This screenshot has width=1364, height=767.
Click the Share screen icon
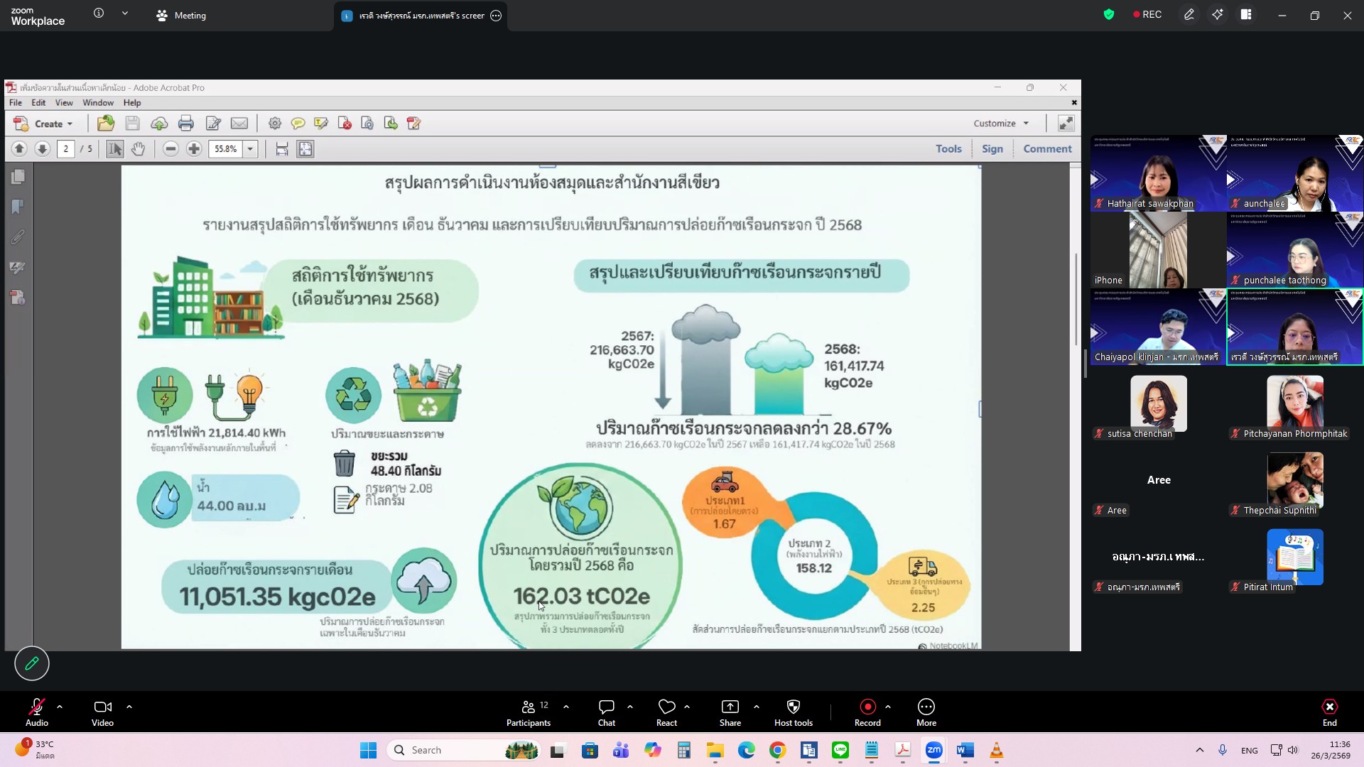pos(730,712)
